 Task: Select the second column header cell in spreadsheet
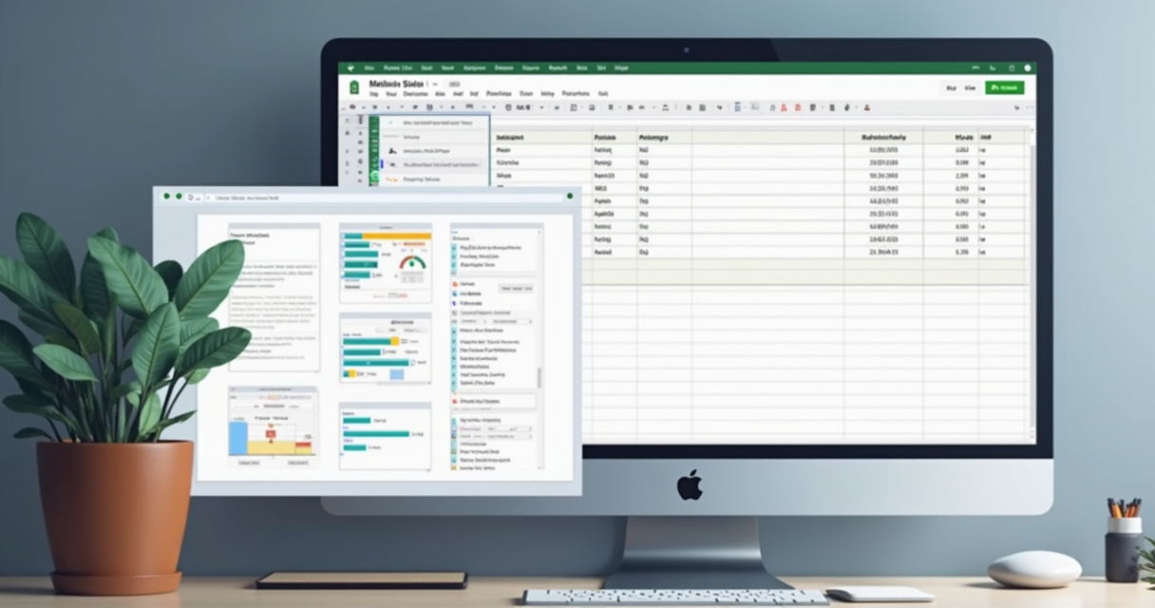pos(614,138)
